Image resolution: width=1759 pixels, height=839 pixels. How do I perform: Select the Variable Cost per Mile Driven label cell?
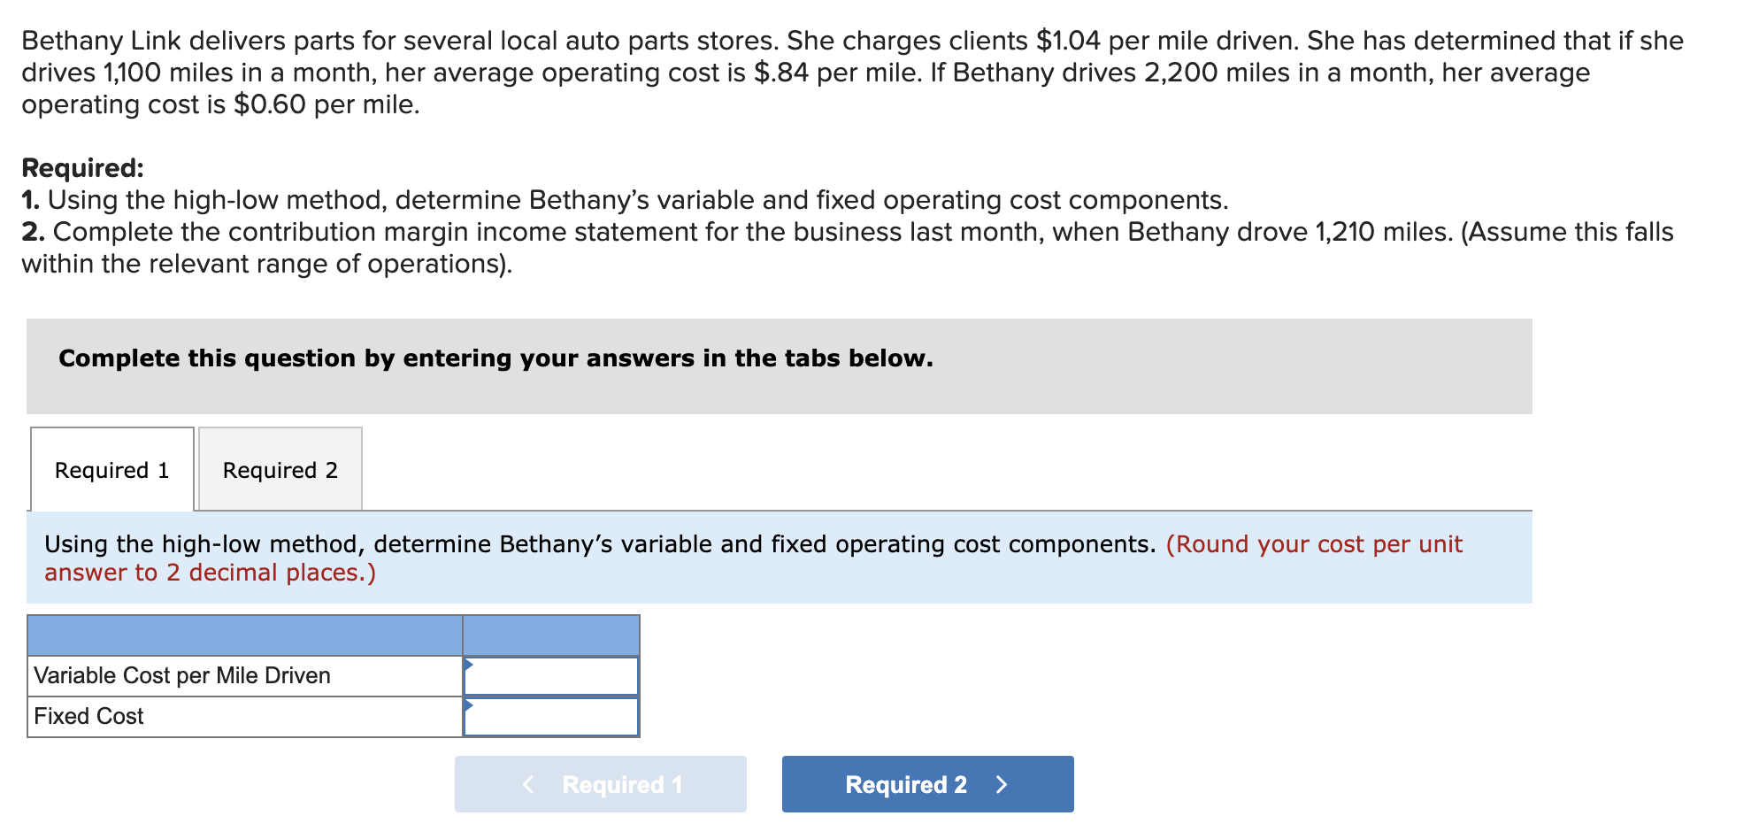tap(181, 674)
